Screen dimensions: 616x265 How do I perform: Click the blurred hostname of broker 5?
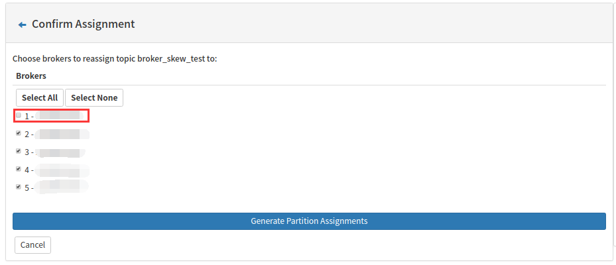(x=62, y=187)
